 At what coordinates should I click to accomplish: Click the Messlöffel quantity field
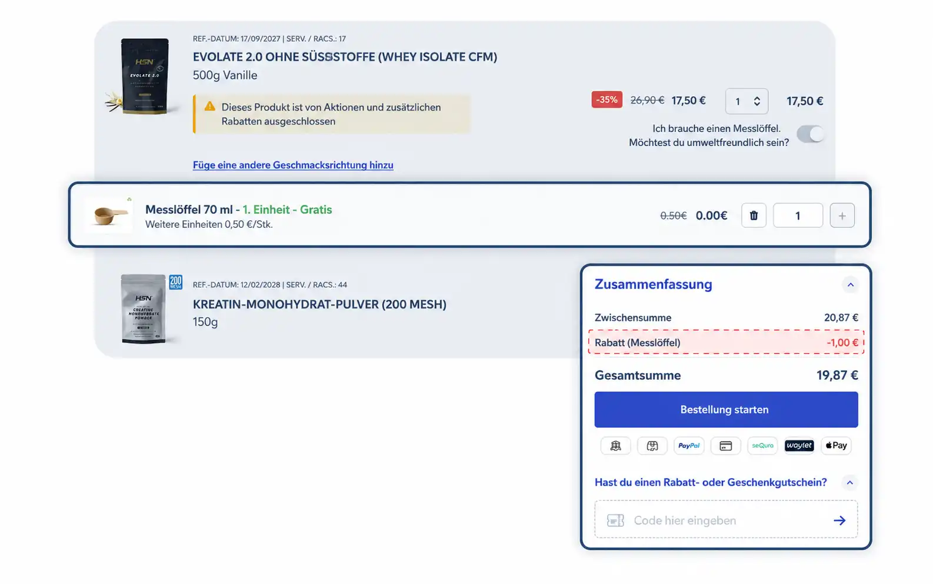(x=798, y=215)
